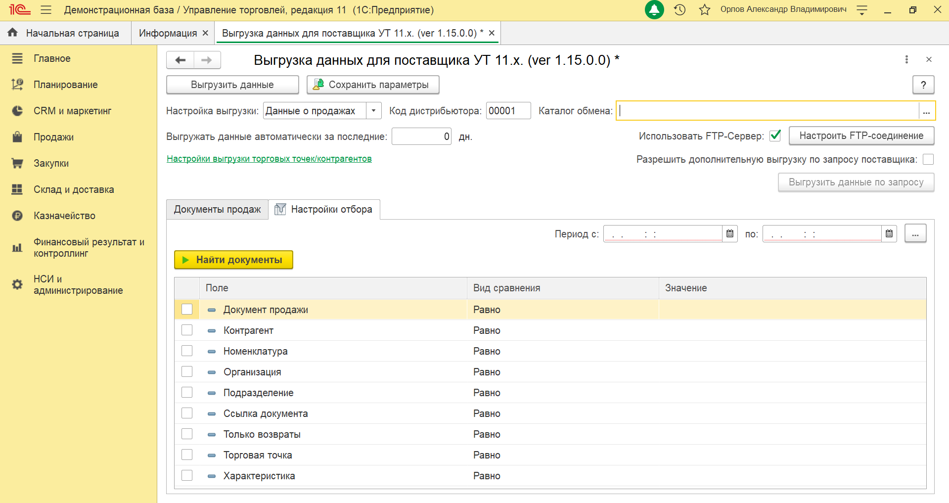
Task: Click Сохранить параметры button
Action: coord(373,85)
